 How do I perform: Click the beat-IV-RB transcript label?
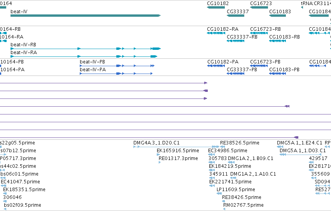pos(23,45)
